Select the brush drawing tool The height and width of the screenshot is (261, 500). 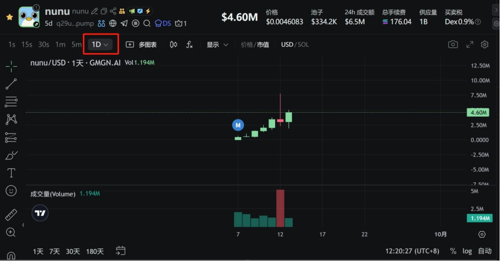point(11,155)
